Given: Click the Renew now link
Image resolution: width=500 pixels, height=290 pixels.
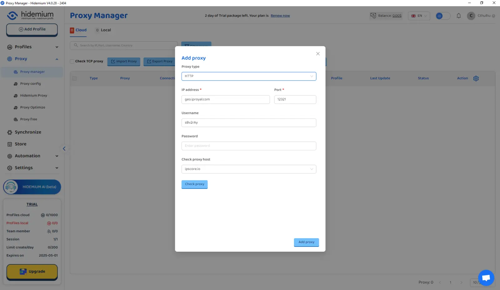Looking at the screenshot, I should (x=280, y=16).
